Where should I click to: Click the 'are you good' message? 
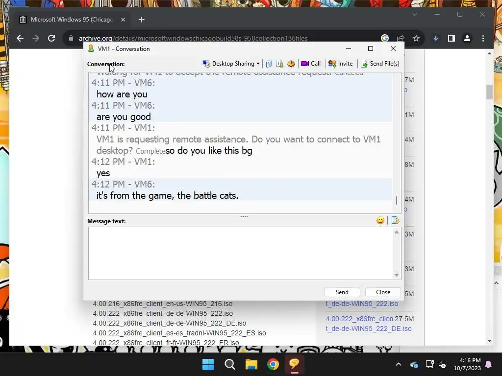(123, 117)
